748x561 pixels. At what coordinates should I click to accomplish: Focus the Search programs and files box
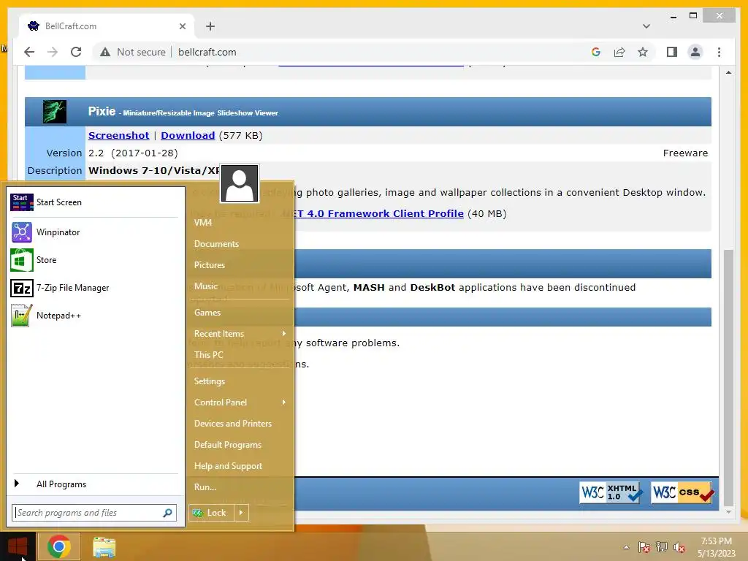point(94,513)
